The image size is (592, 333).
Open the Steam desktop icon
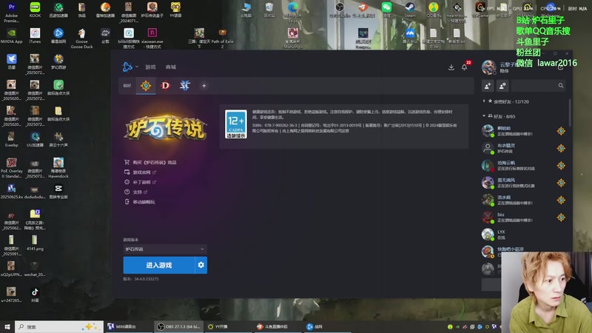[410, 10]
